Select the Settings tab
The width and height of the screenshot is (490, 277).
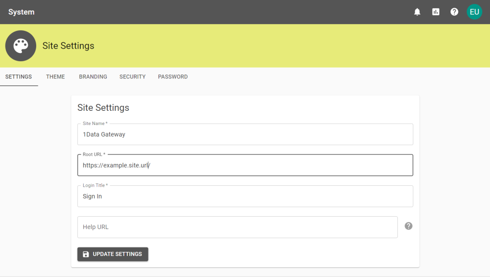point(19,76)
